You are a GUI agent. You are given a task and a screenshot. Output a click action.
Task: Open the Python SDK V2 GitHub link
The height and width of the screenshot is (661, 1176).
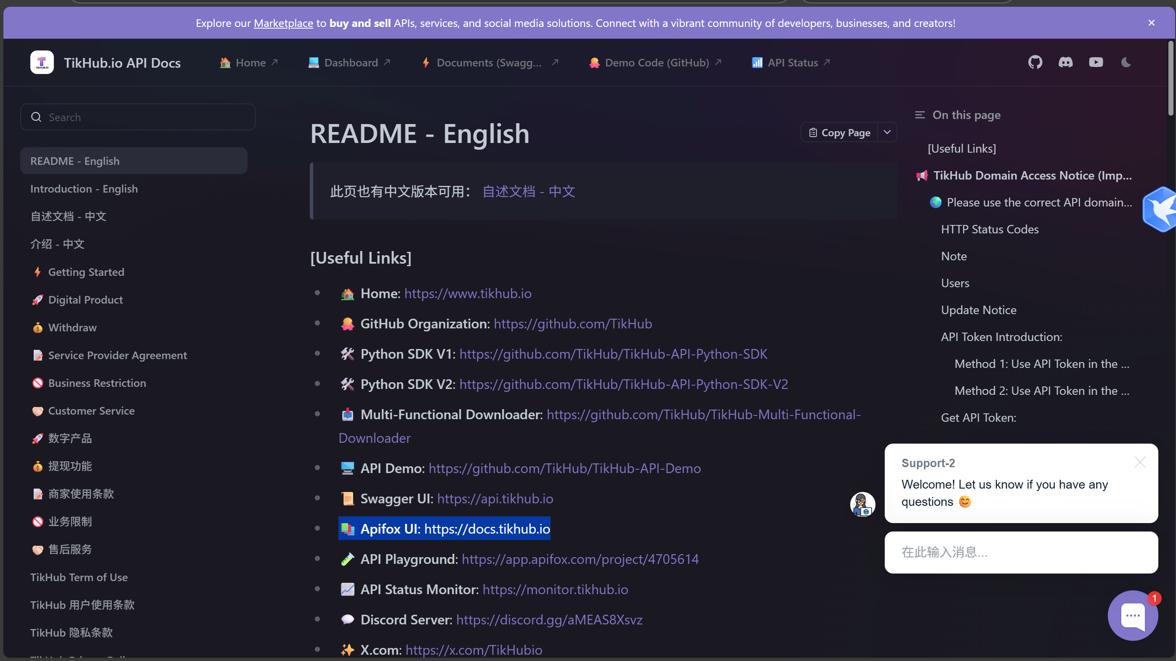(x=623, y=384)
